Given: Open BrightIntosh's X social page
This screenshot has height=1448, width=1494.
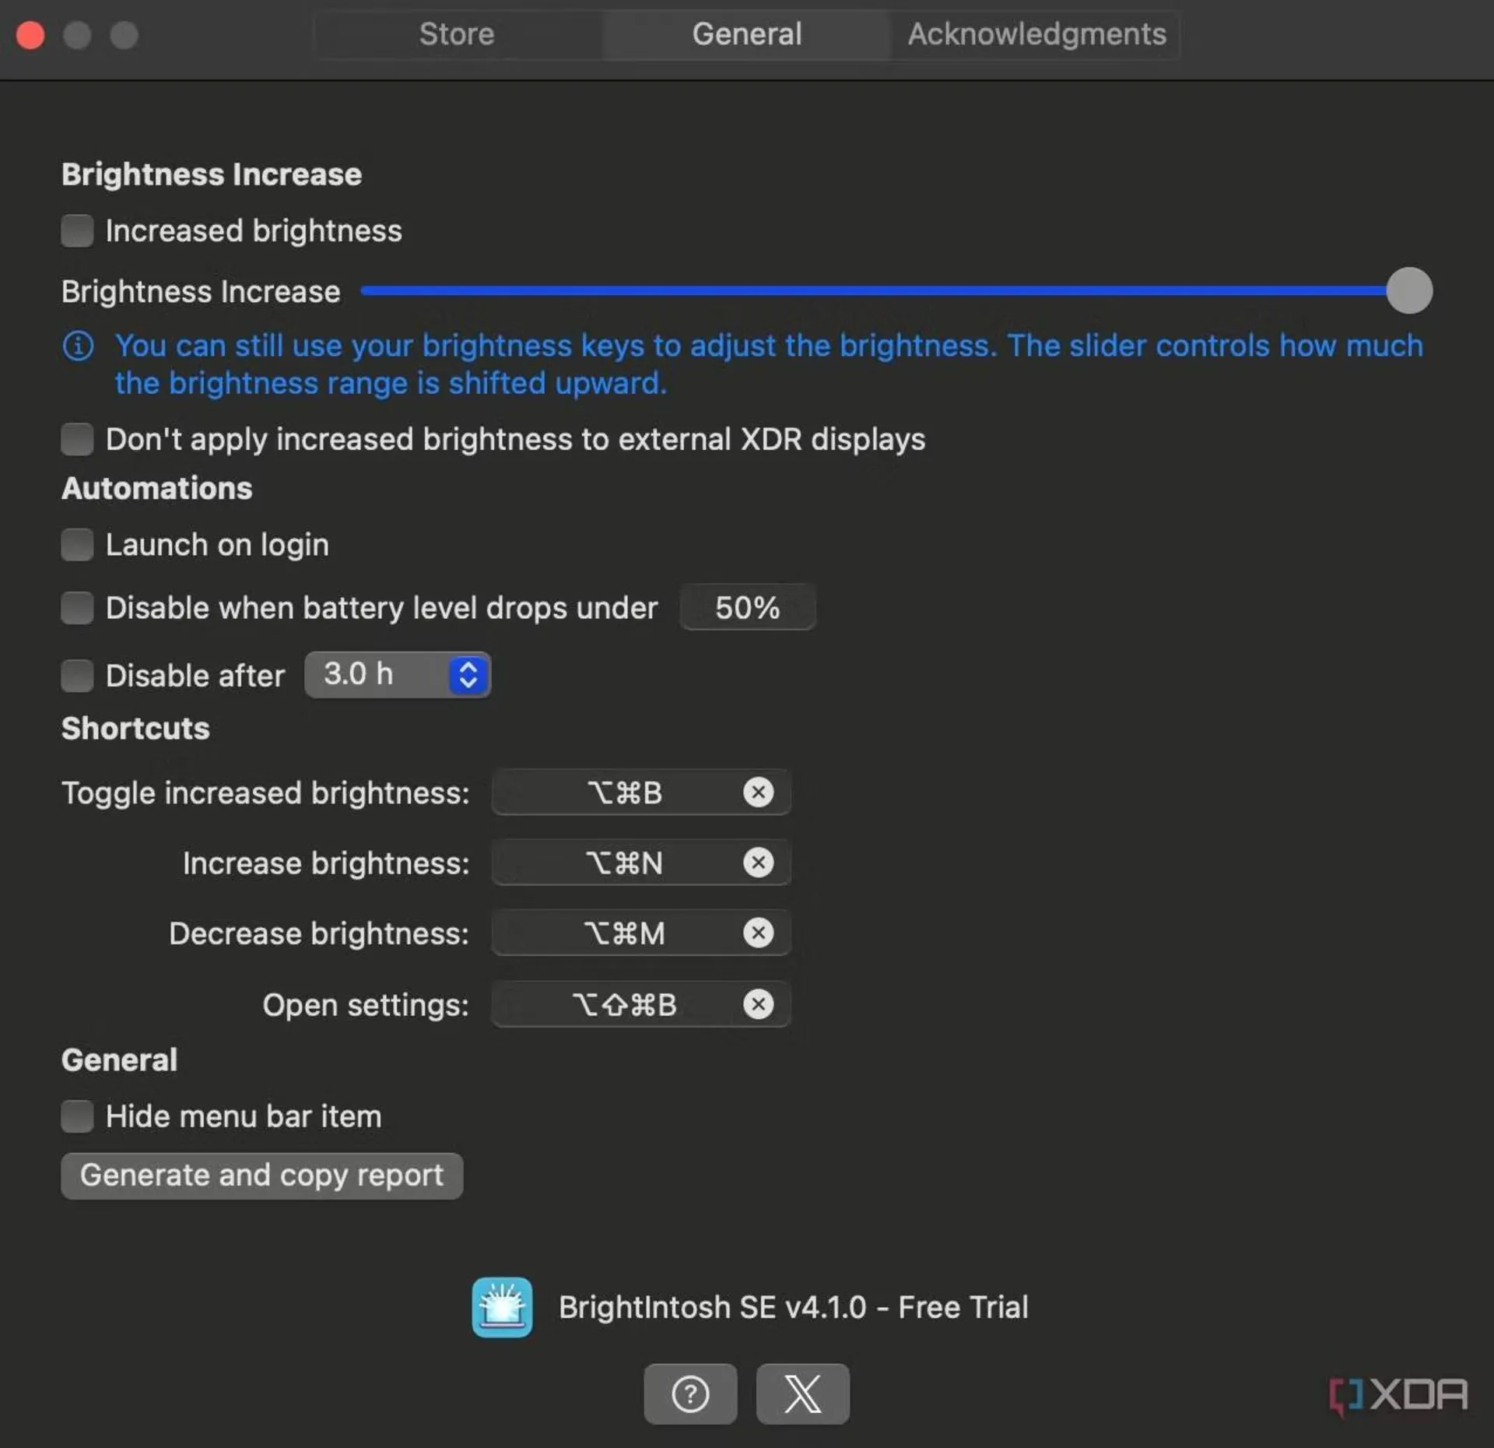Looking at the screenshot, I should (801, 1394).
